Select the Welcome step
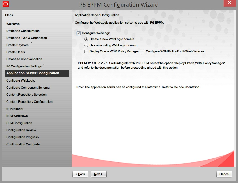The image size is (238, 183). point(13,24)
